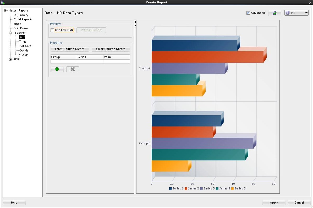Select SQL Query in the tree
The width and height of the screenshot is (313, 208).
(x=21, y=15)
